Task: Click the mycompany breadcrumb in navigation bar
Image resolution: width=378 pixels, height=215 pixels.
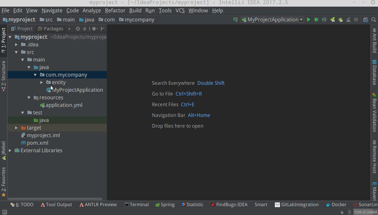Action: 137,20
